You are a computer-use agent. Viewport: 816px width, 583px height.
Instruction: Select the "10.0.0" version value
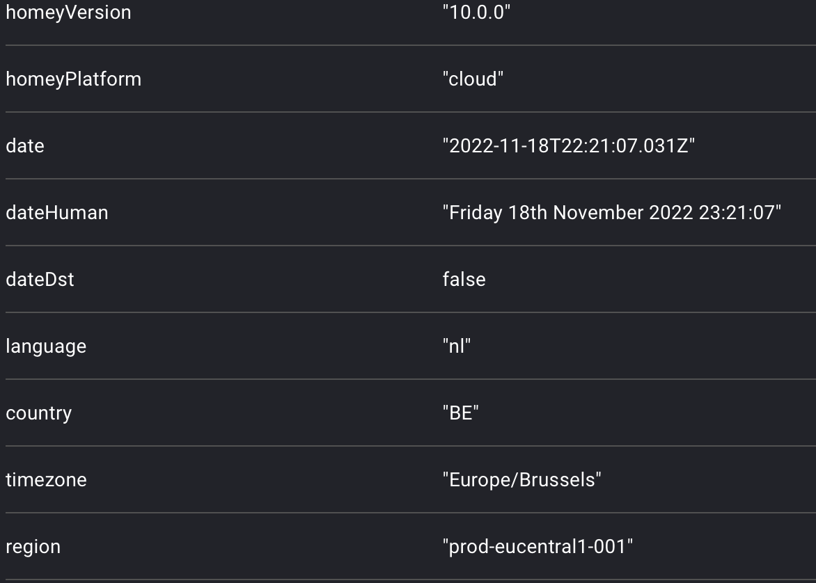[476, 13]
